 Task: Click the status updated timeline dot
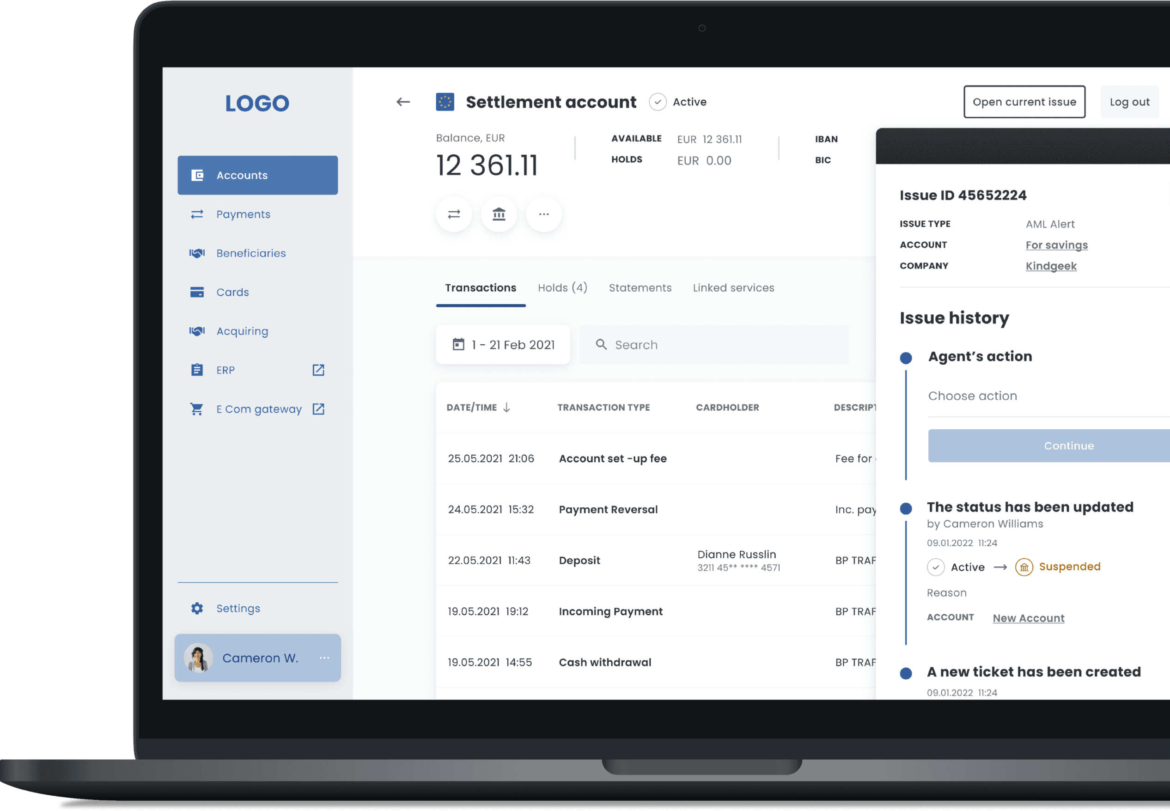[x=906, y=509]
